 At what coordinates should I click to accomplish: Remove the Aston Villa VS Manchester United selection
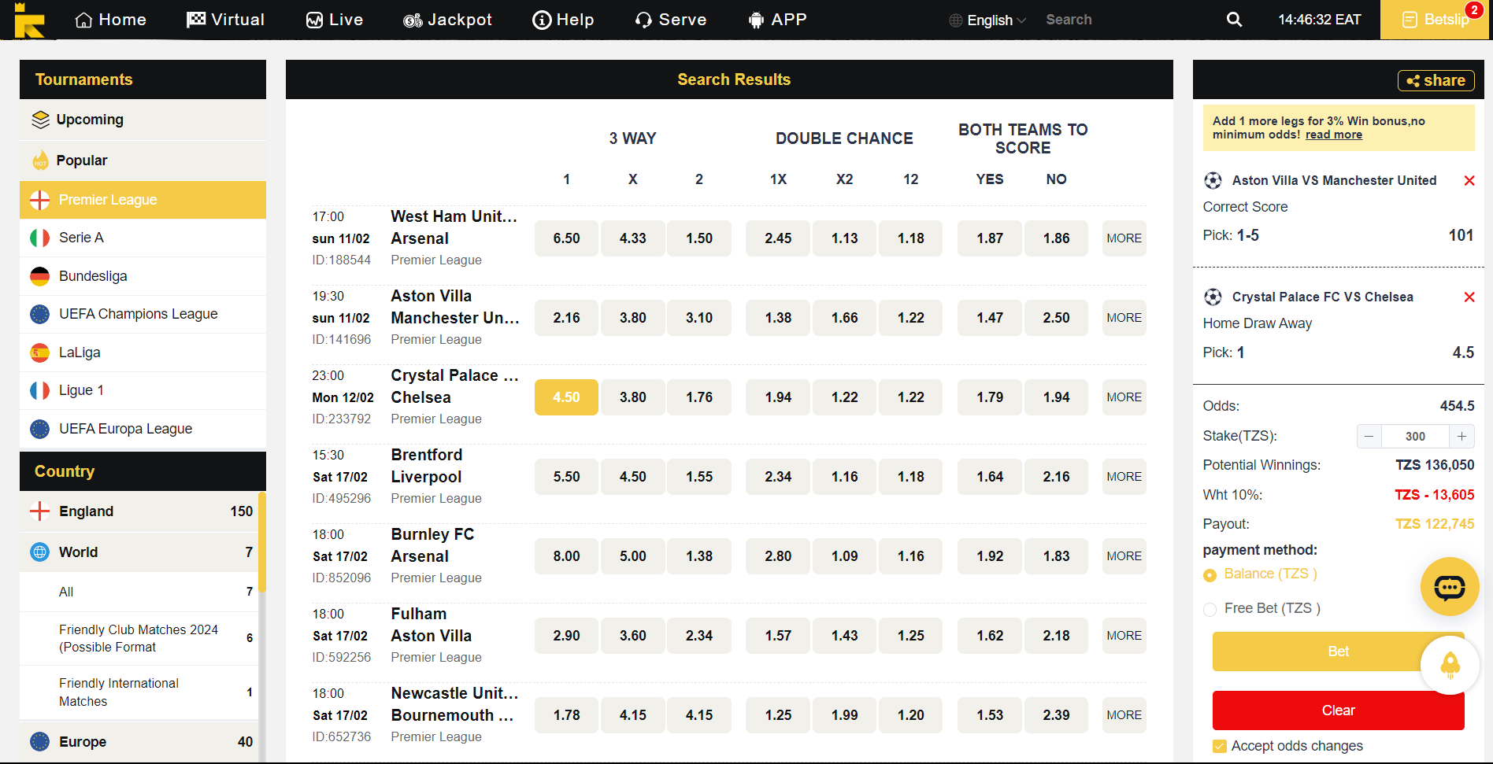tap(1469, 181)
